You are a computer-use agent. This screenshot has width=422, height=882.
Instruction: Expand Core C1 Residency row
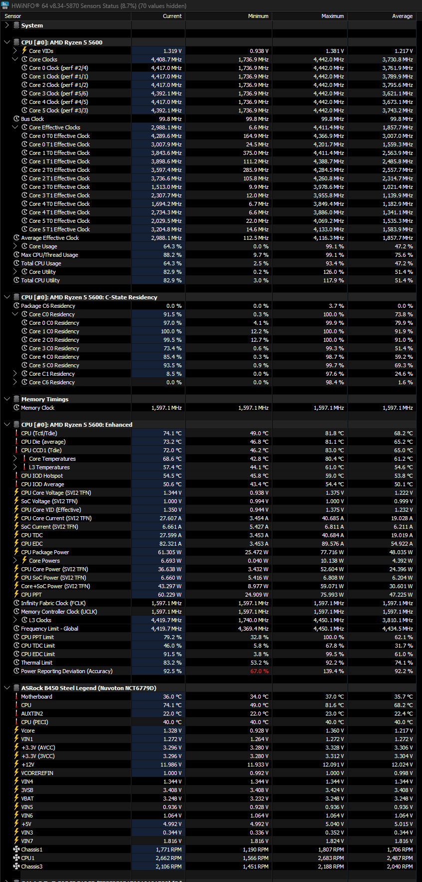(x=15, y=373)
